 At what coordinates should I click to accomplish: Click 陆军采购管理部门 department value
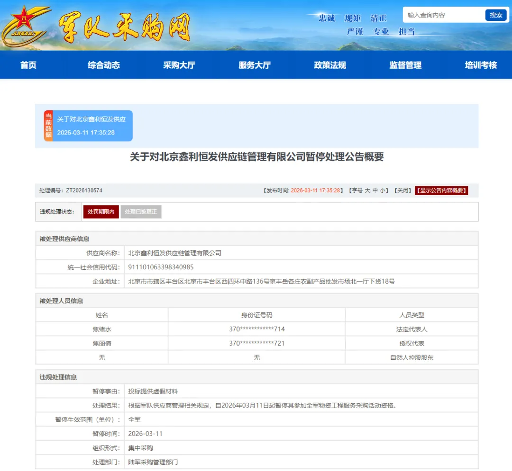[x=153, y=462]
